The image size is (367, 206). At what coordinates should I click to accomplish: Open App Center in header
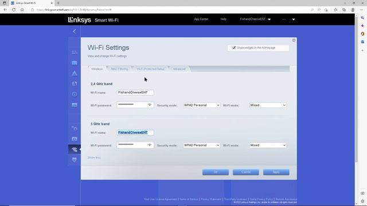click(x=201, y=19)
